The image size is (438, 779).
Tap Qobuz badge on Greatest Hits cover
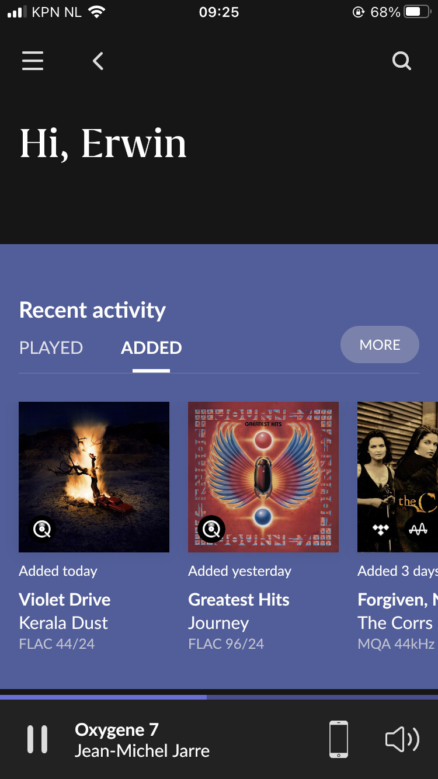(211, 530)
